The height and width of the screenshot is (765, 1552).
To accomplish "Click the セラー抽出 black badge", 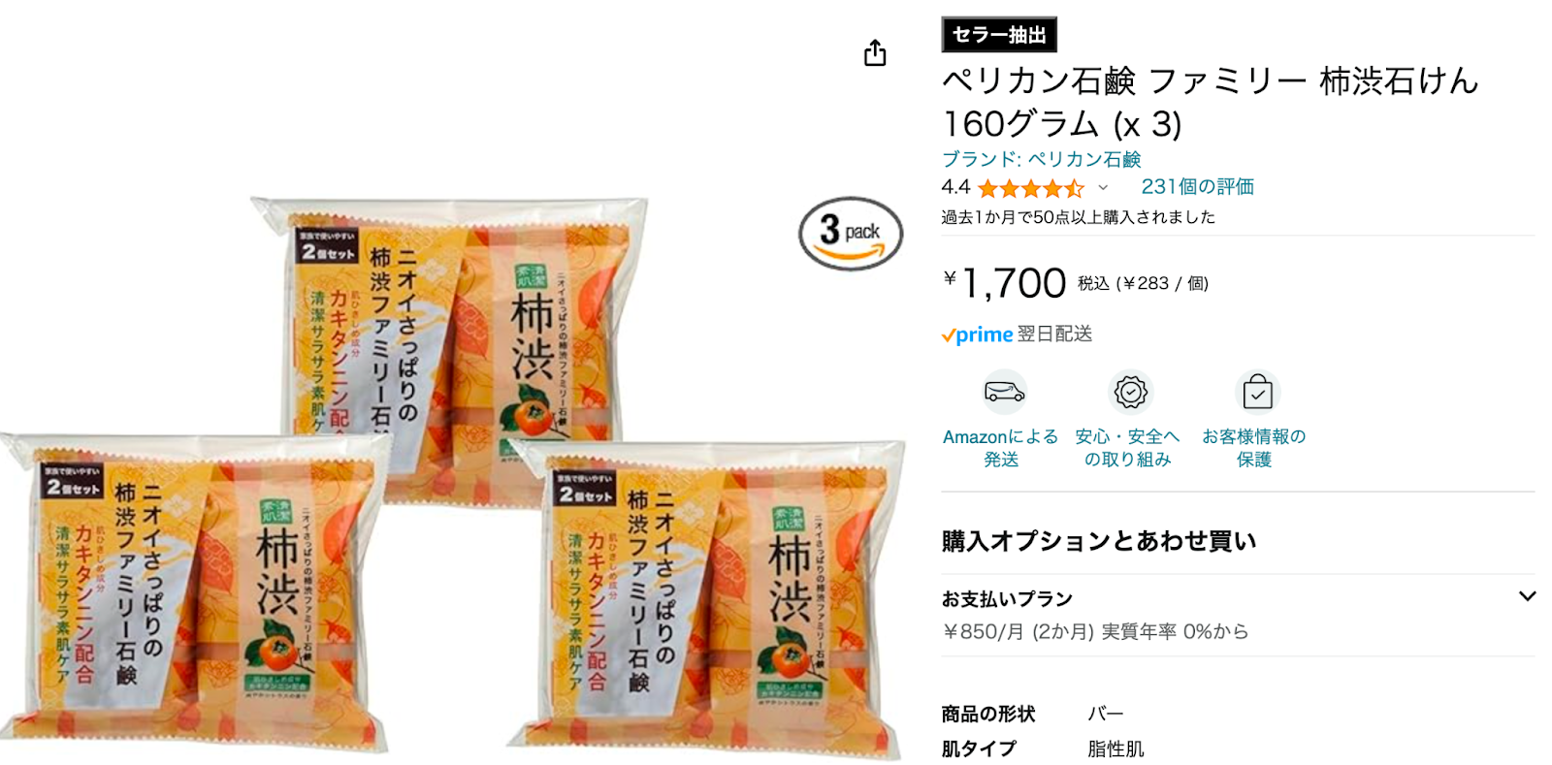I will pos(999,35).
